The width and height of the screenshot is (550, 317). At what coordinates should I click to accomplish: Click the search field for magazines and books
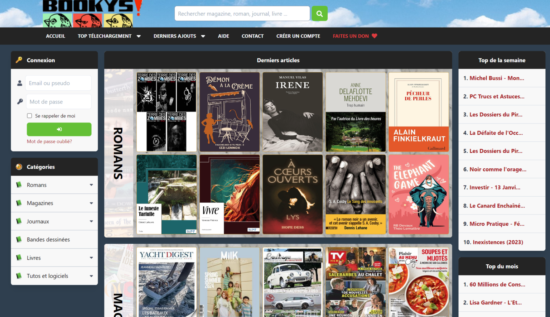(x=242, y=14)
